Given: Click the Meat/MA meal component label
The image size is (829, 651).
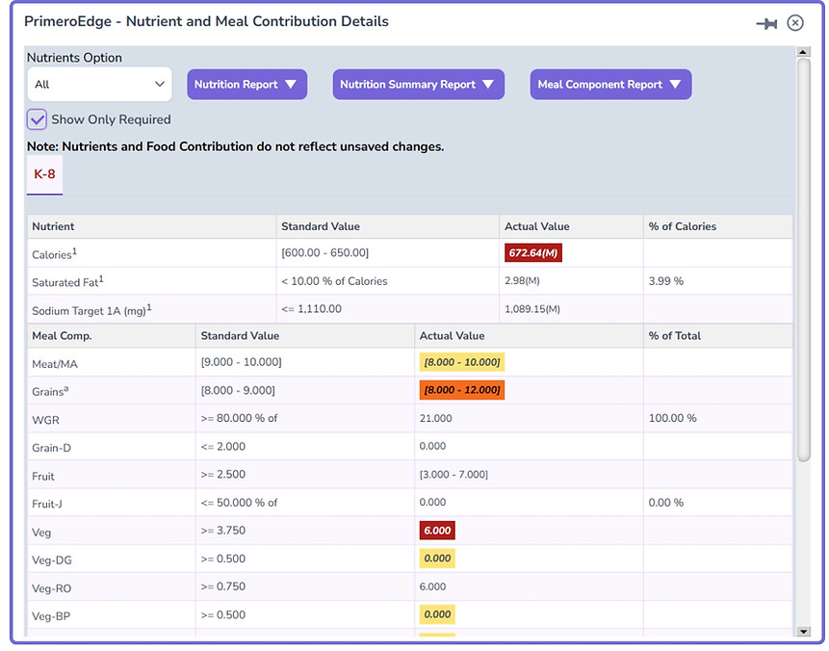Looking at the screenshot, I should [55, 364].
